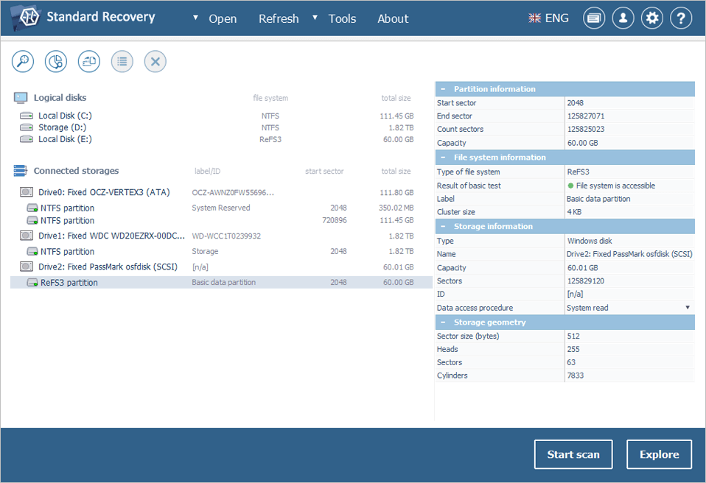Click the Explore button
Image resolution: width=706 pixels, height=483 pixels.
pos(659,454)
